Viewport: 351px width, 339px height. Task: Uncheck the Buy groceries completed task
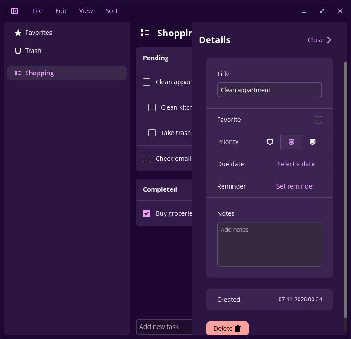click(x=147, y=213)
